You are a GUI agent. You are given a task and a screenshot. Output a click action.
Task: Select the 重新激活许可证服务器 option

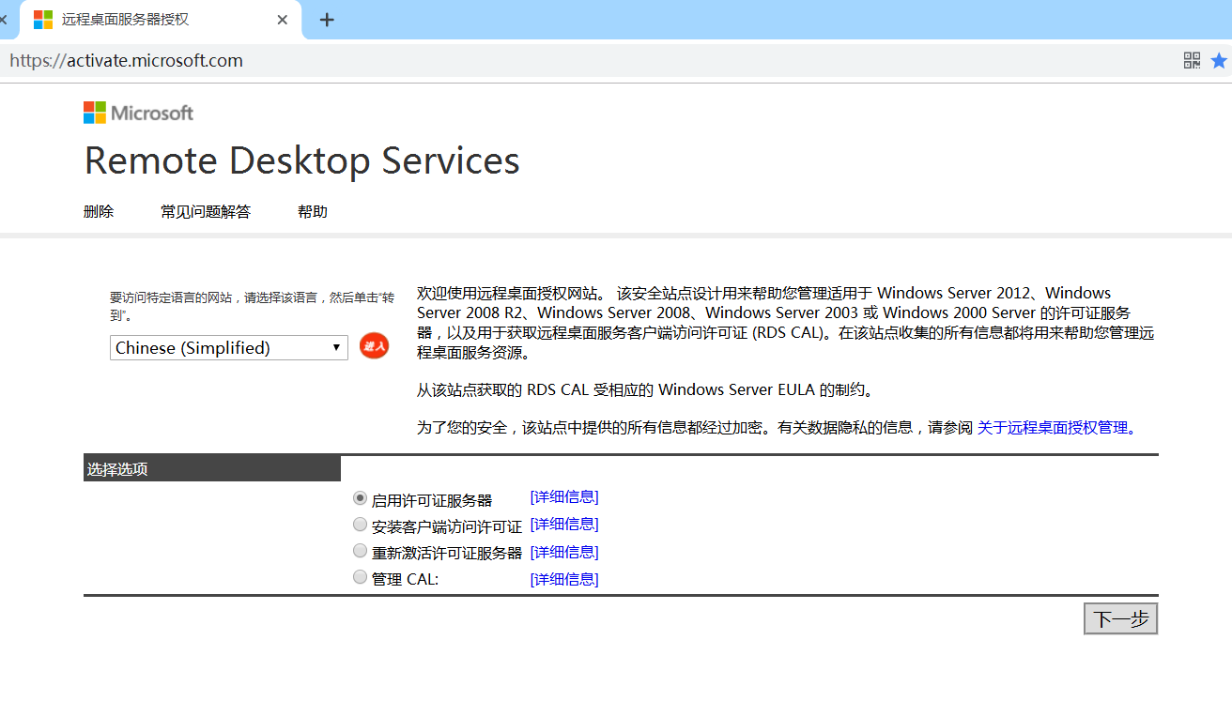point(360,550)
